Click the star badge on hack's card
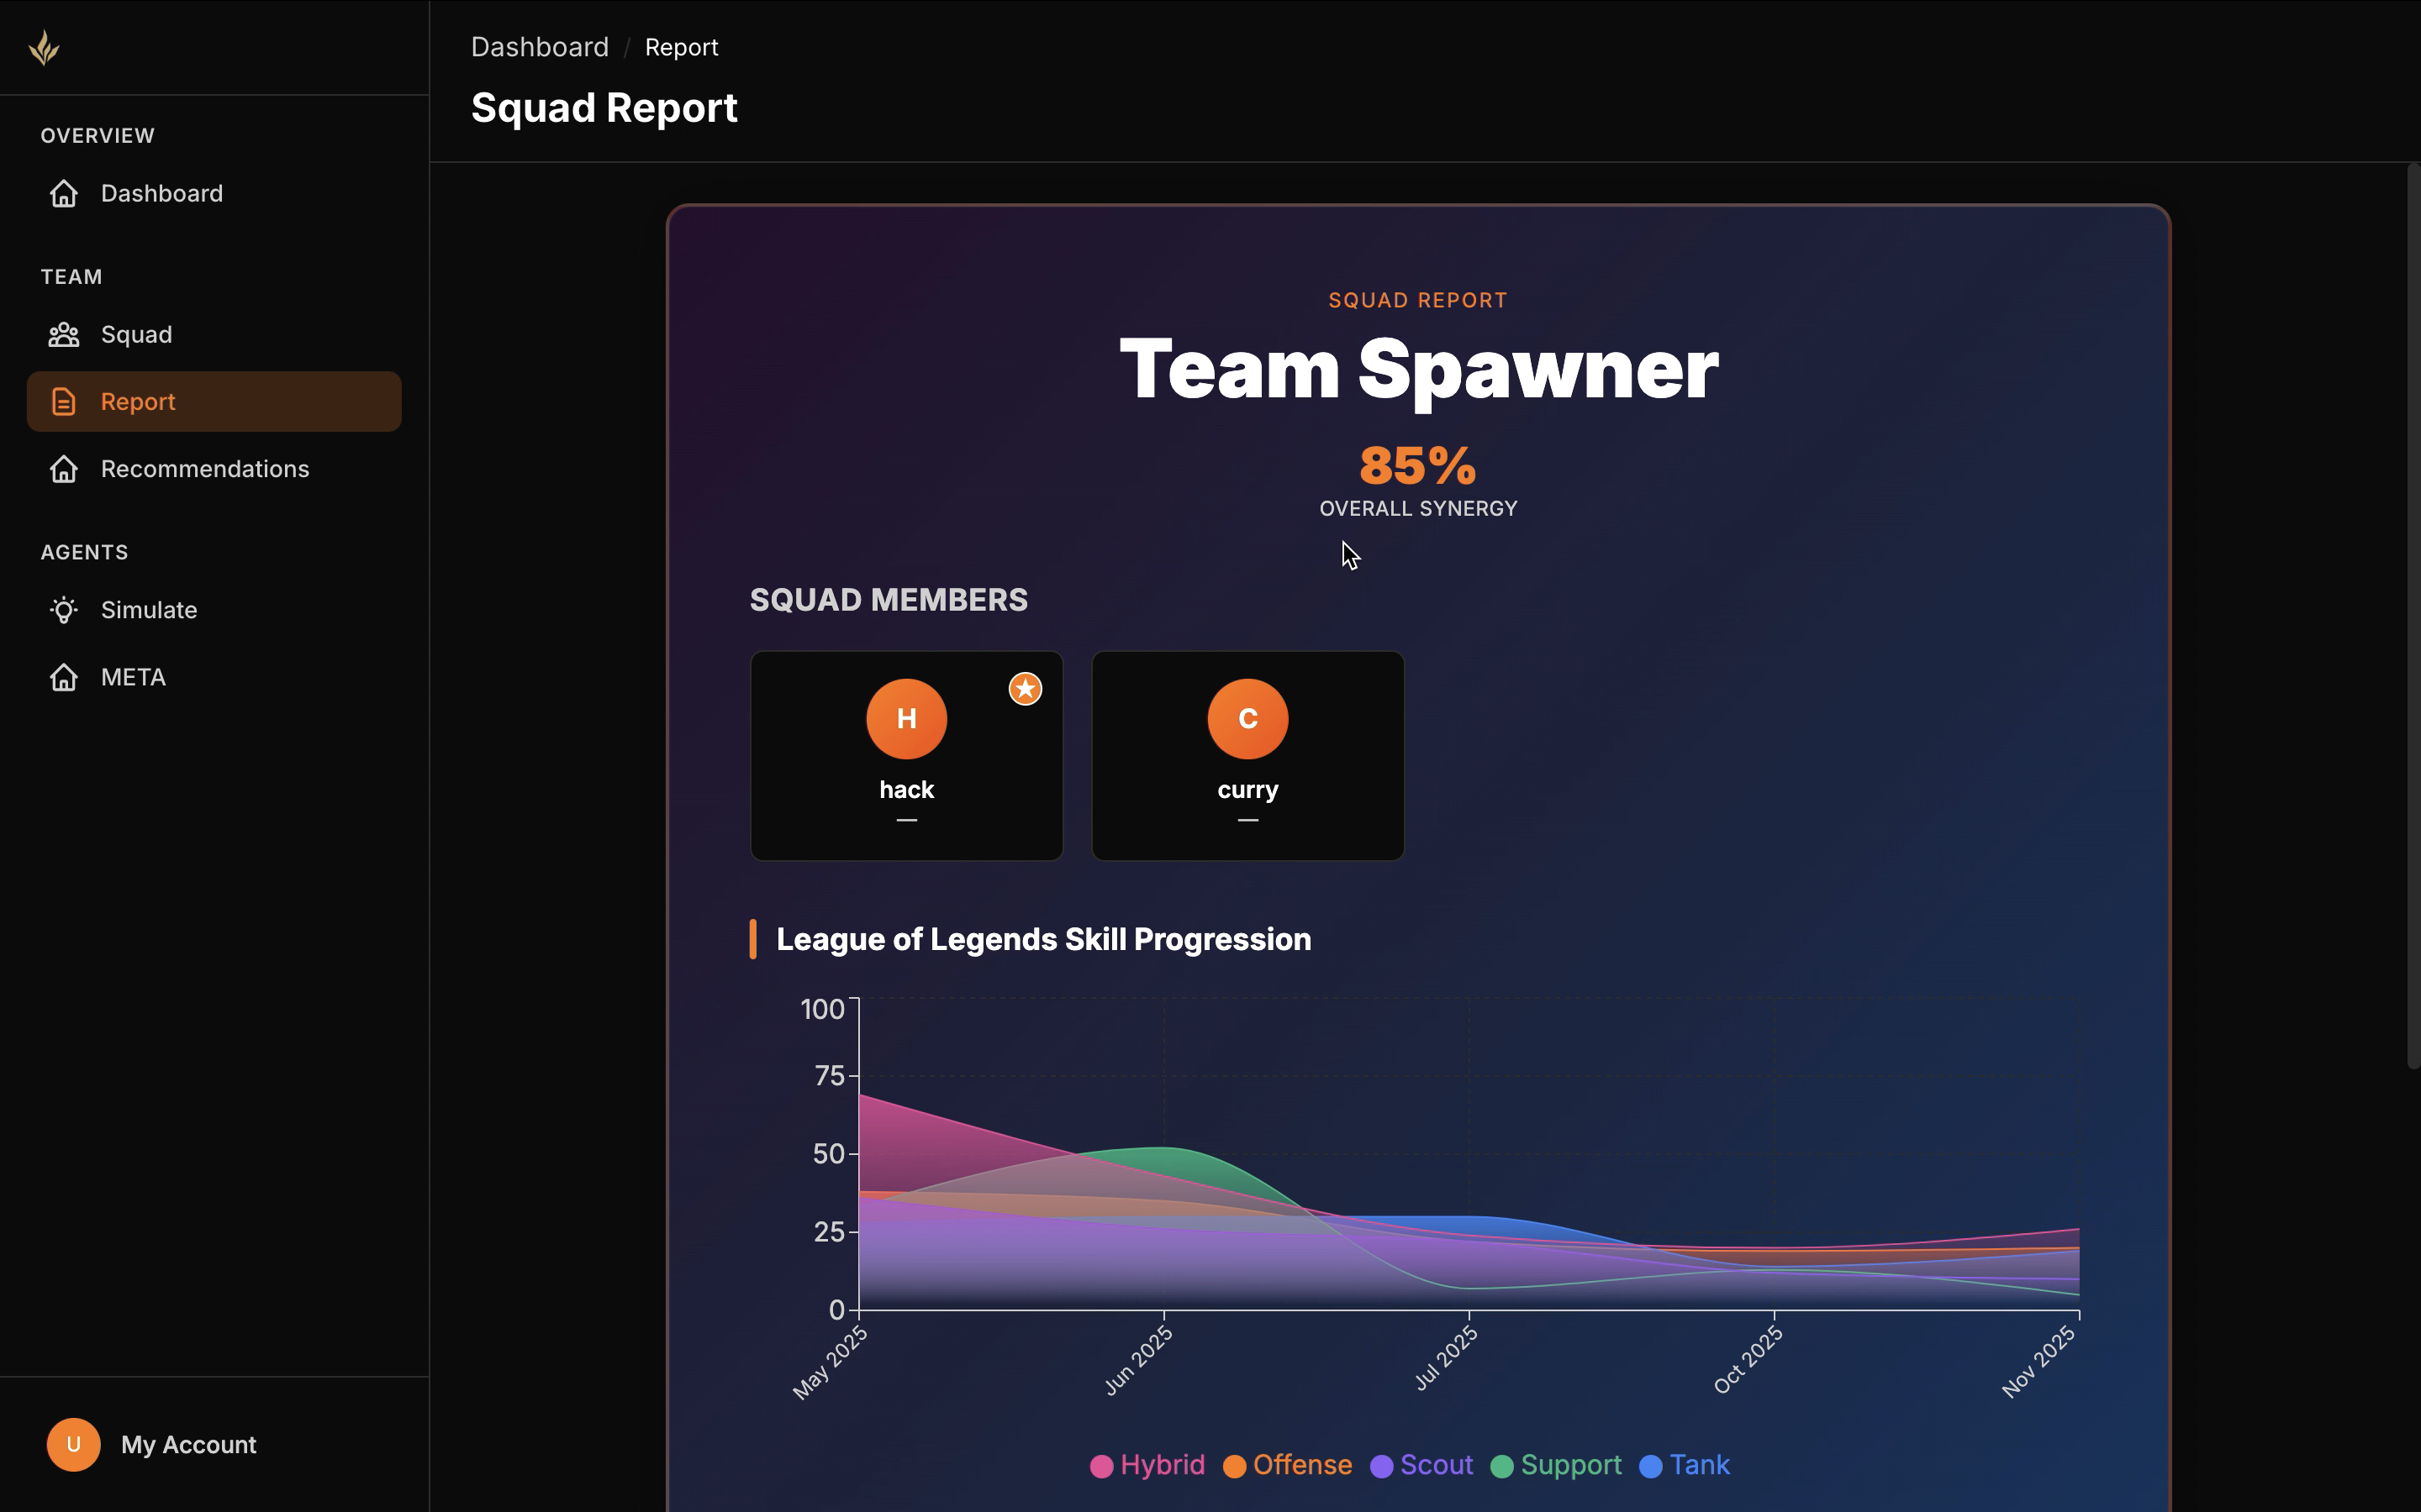Viewport: 2421px width, 1512px height. (1025, 689)
